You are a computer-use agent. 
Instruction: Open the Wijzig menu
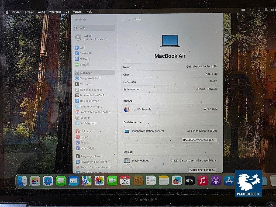click(41, 12)
